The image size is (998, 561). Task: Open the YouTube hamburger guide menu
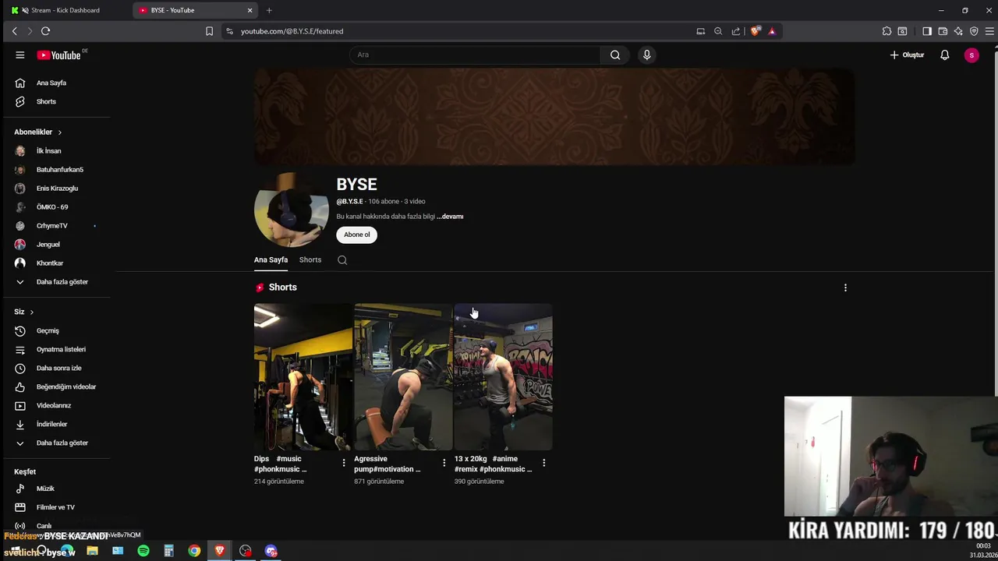click(20, 55)
